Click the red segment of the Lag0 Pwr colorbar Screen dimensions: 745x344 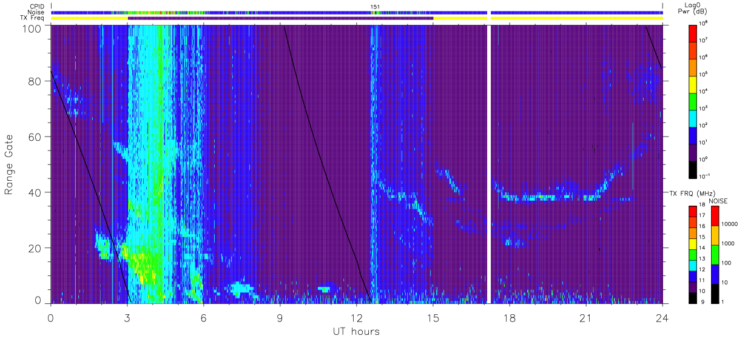[693, 32]
